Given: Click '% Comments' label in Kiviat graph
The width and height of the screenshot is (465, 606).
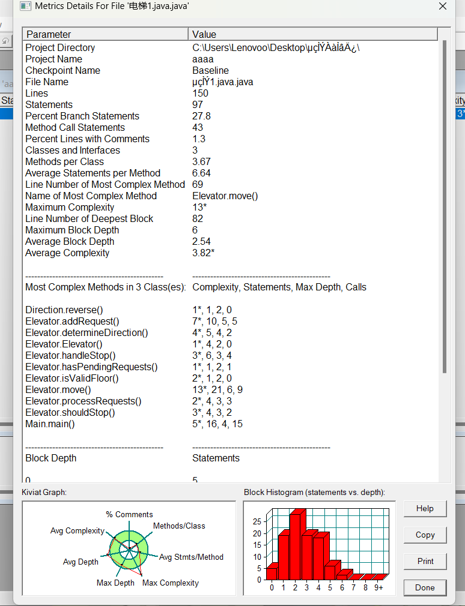Looking at the screenshot, I should point(129,514).
